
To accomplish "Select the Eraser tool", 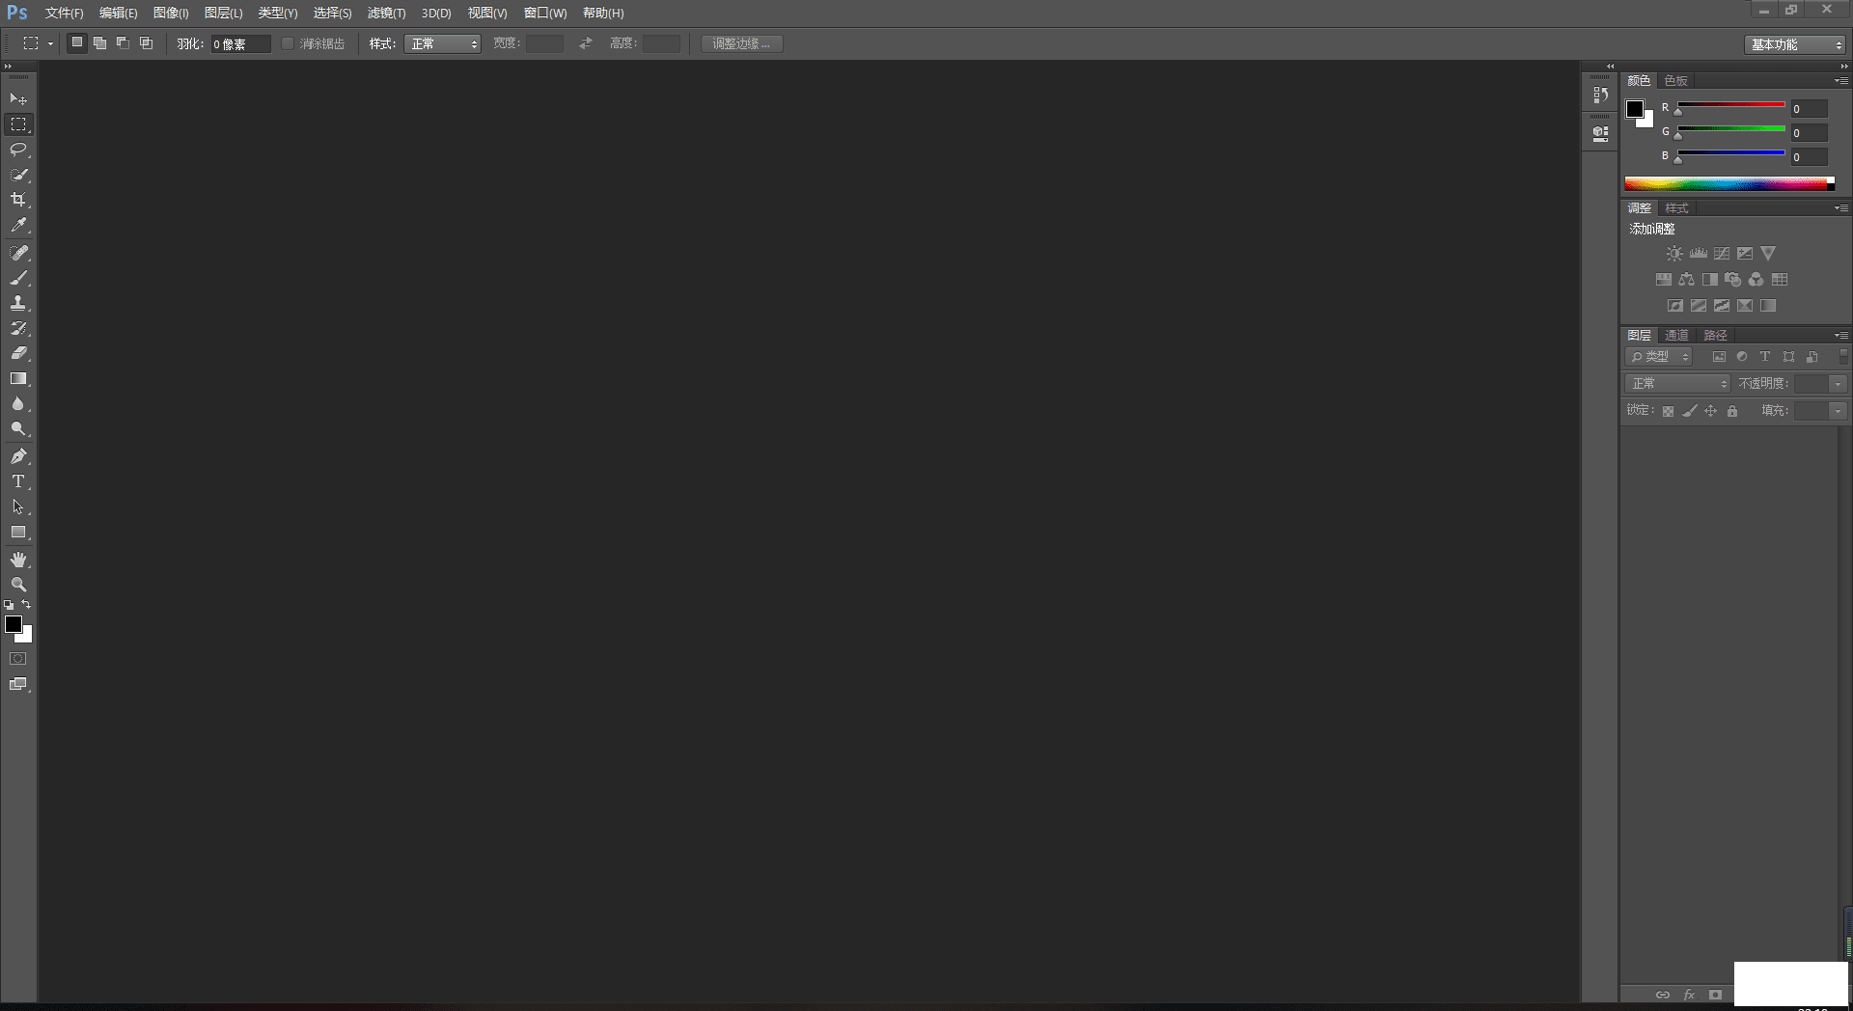I will tap(18, 353).
